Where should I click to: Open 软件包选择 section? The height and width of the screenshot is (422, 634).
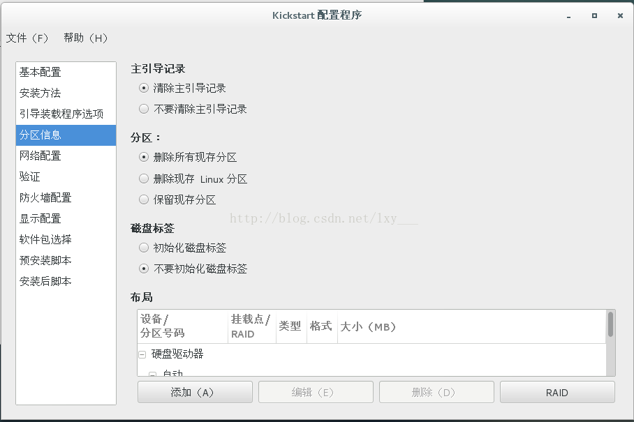click(x=66, y=239)
